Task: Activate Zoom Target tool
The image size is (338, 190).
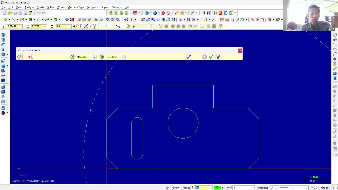Action: 84,20
